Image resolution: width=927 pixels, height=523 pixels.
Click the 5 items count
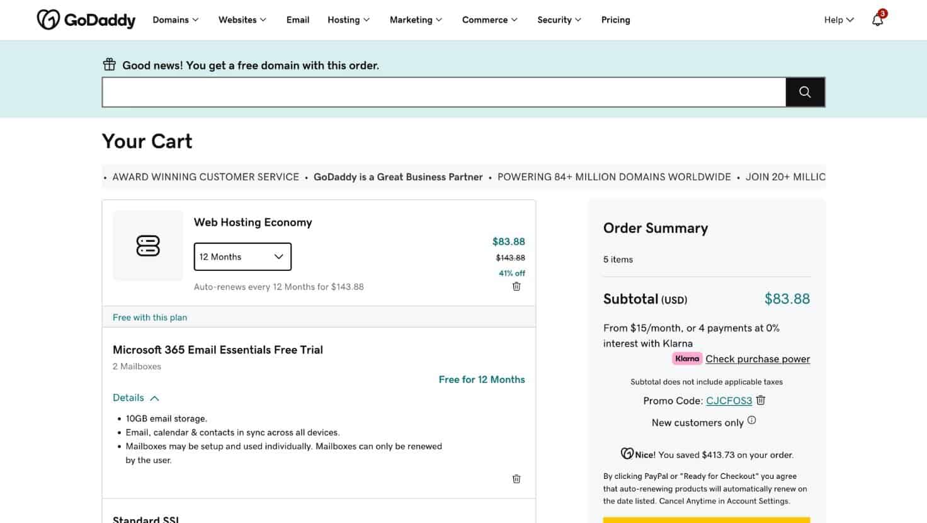pos(618,259)
